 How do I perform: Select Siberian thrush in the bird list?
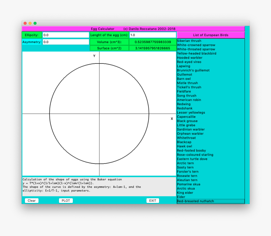click(211, 41)
